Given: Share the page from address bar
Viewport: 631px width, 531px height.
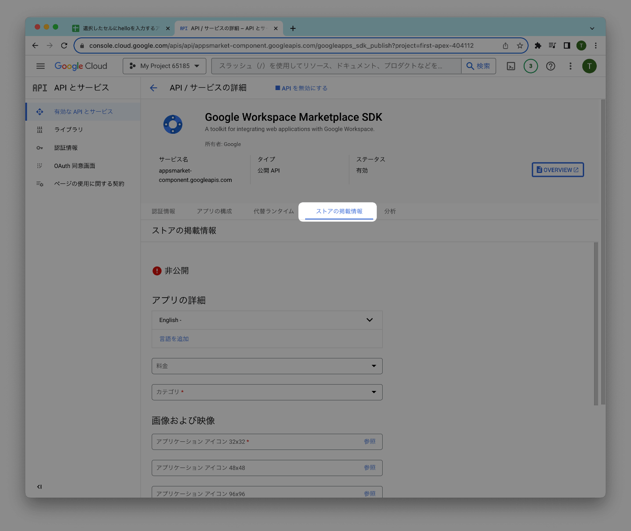Looking at the screenshot, I should (505, 45).
